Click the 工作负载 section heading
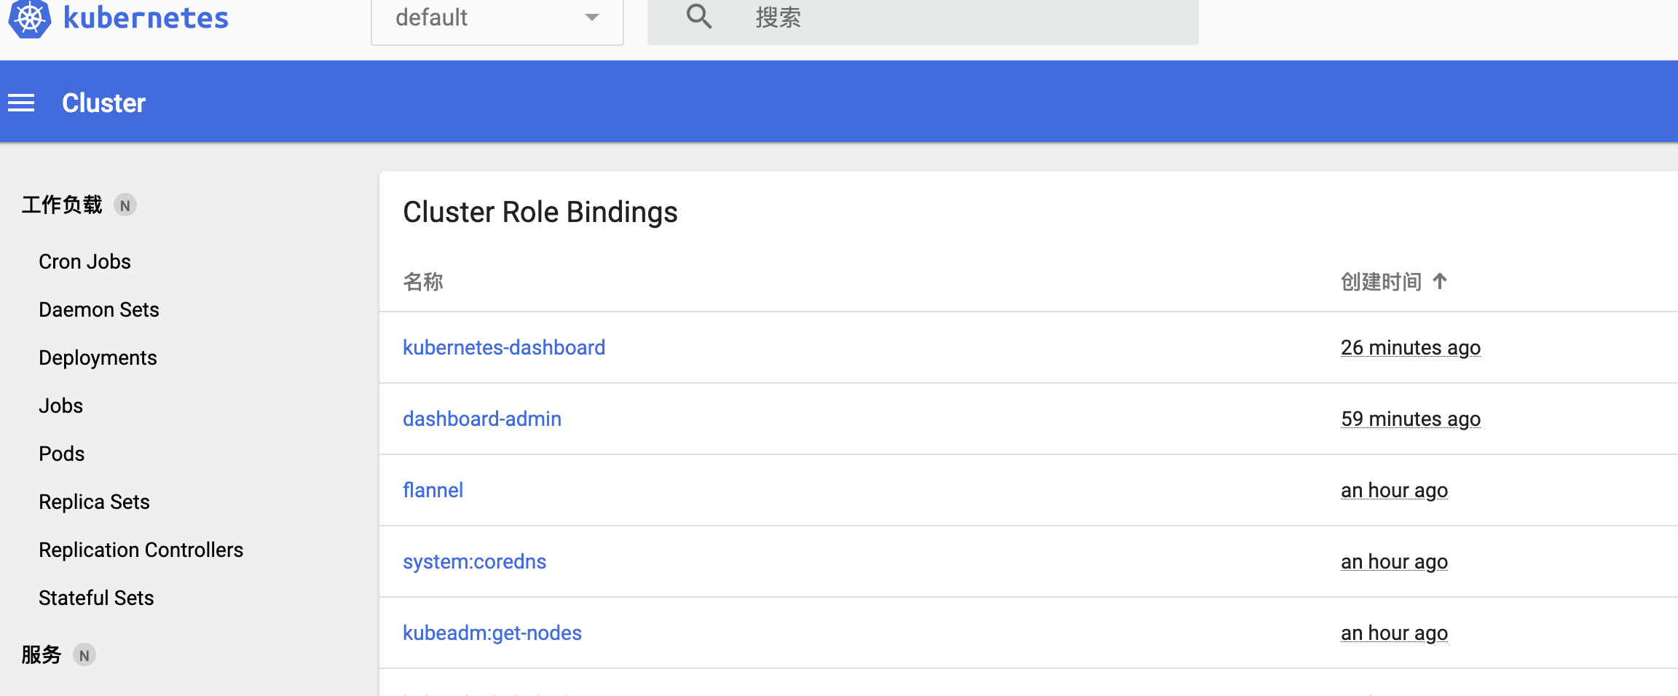 point(62,205)
